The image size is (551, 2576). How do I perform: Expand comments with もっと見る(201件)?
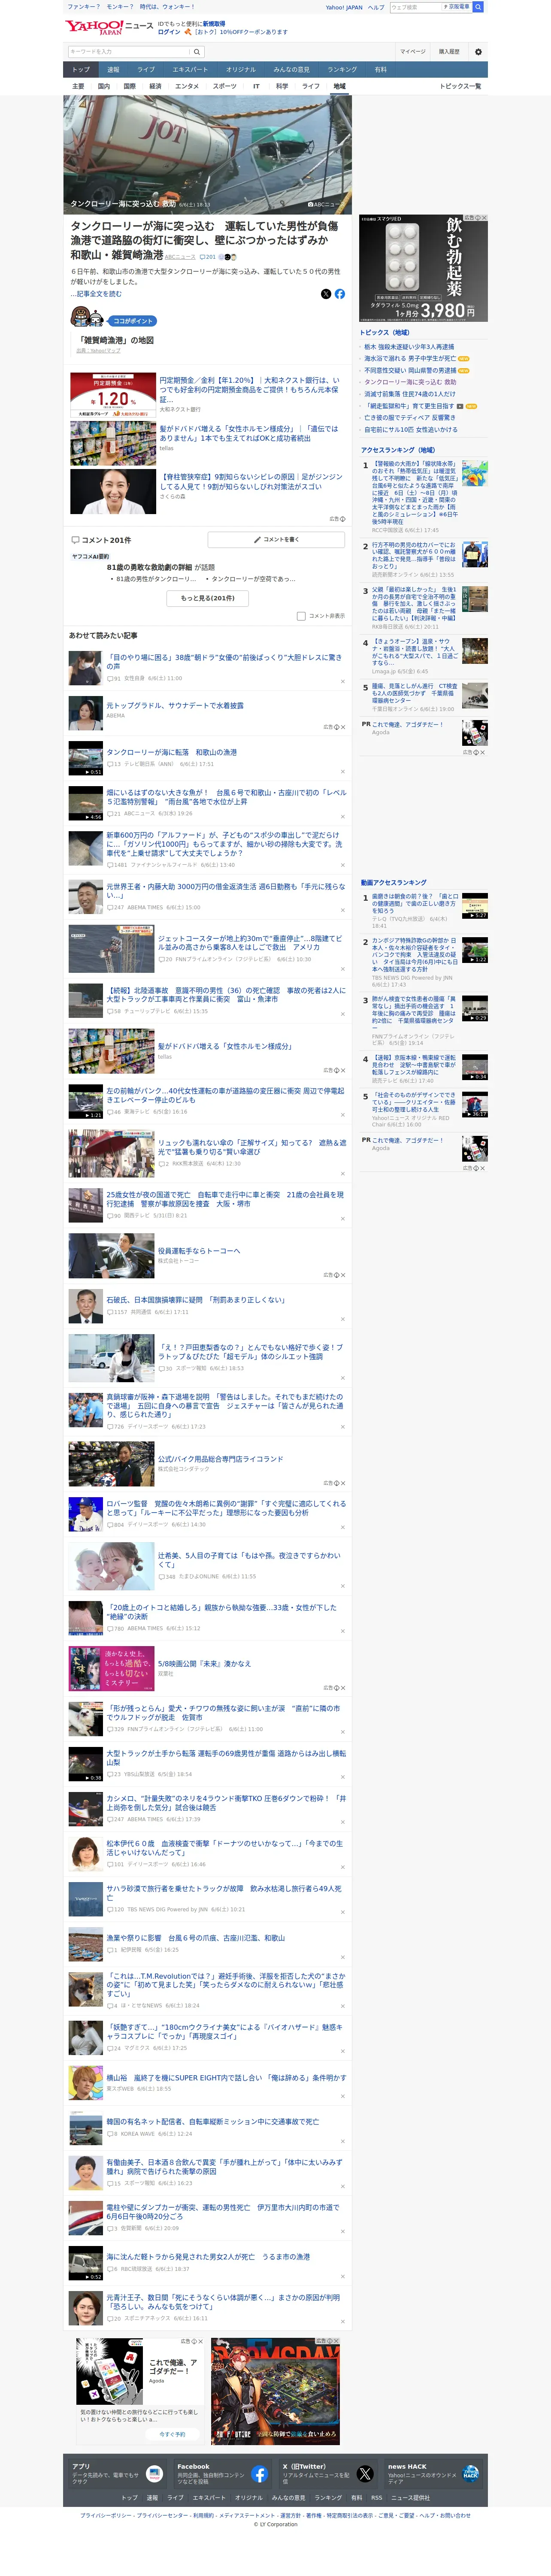pyautogui.click(x=208, y=598)
